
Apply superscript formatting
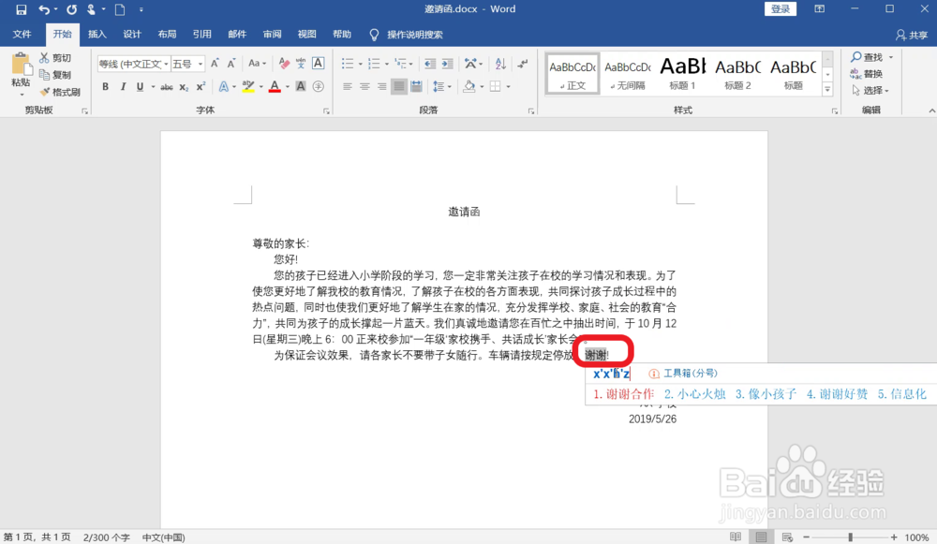(201, 87)
